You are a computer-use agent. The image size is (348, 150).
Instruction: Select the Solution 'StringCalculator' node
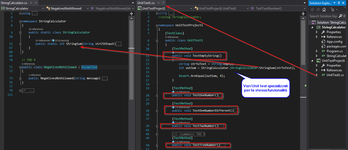pos(329,23)
